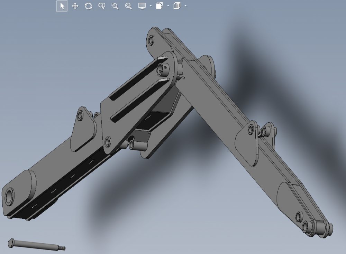Click the monitor display settings icon
Viewport: 346px width, 254px height.
[142, 6]
